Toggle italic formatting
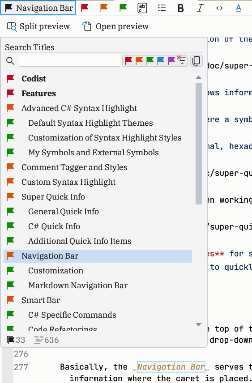 coord(200,8)
